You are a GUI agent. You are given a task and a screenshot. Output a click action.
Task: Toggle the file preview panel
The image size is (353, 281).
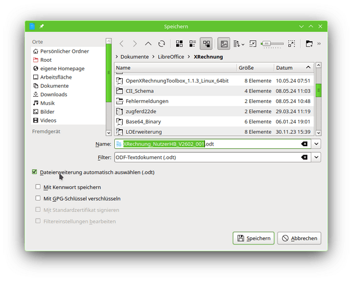(224, 43)
